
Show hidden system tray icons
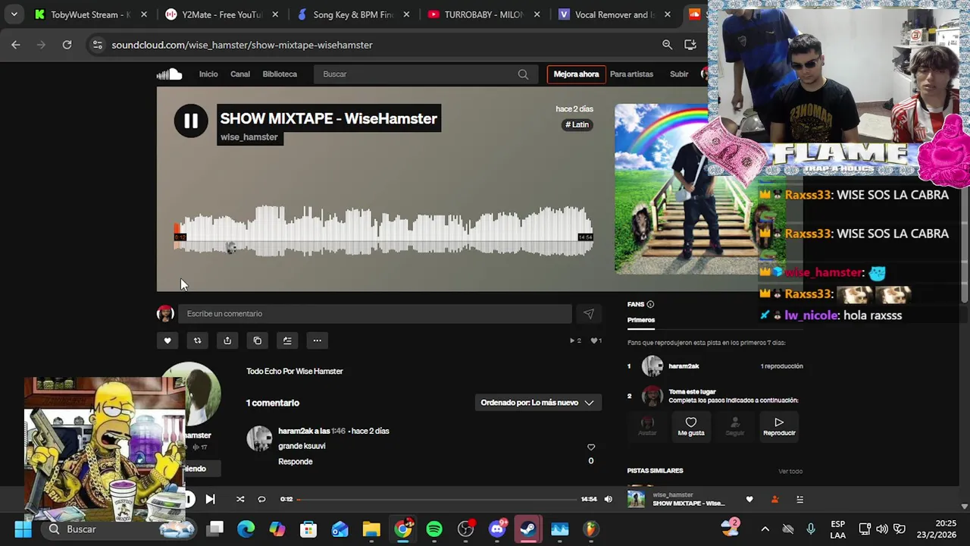[765, 529]
